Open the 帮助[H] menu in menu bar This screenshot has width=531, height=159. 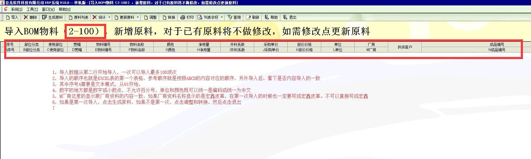(x=65, y=9)
